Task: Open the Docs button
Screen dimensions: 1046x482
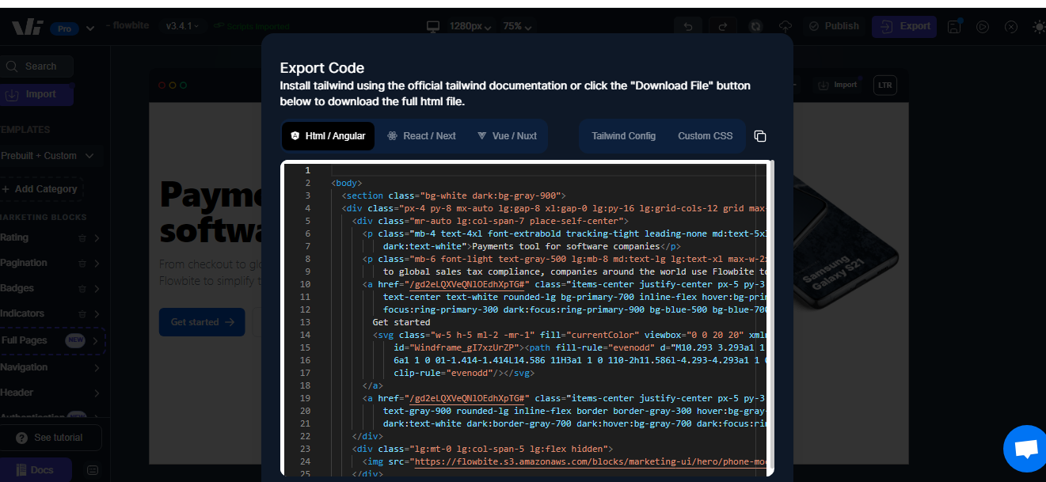Action: tap(36, 470)
